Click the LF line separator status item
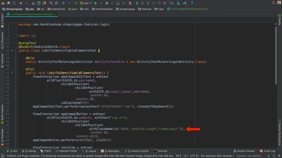 (x=186, y=156)
